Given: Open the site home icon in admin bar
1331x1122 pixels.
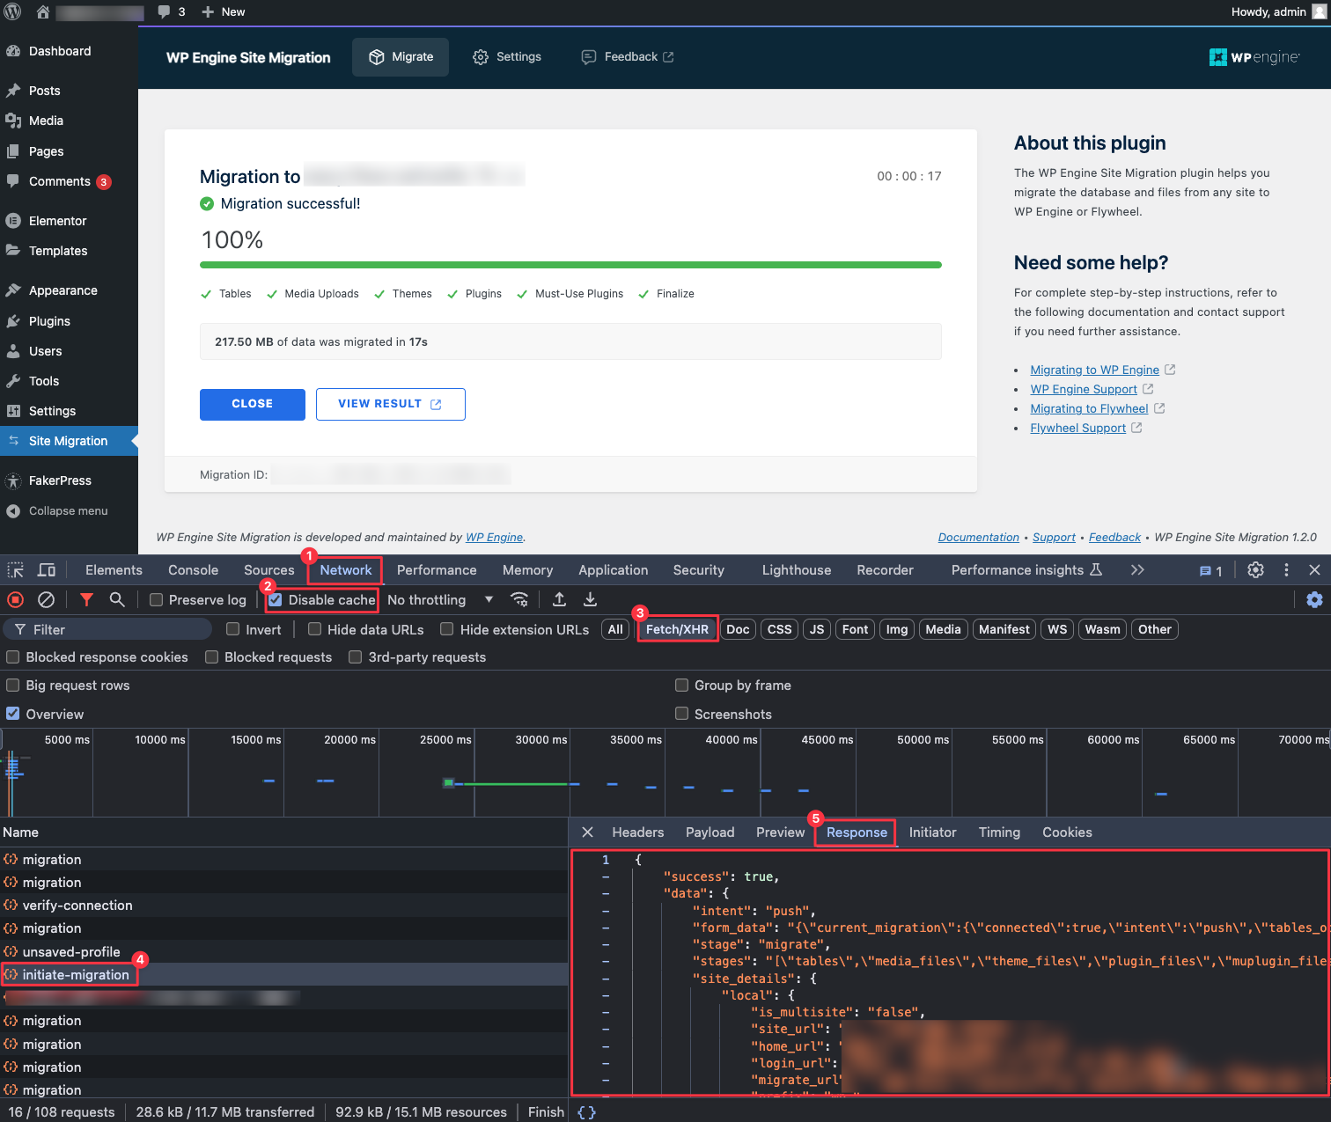Looking at the screenshot, I should click(x=42, y=12).
